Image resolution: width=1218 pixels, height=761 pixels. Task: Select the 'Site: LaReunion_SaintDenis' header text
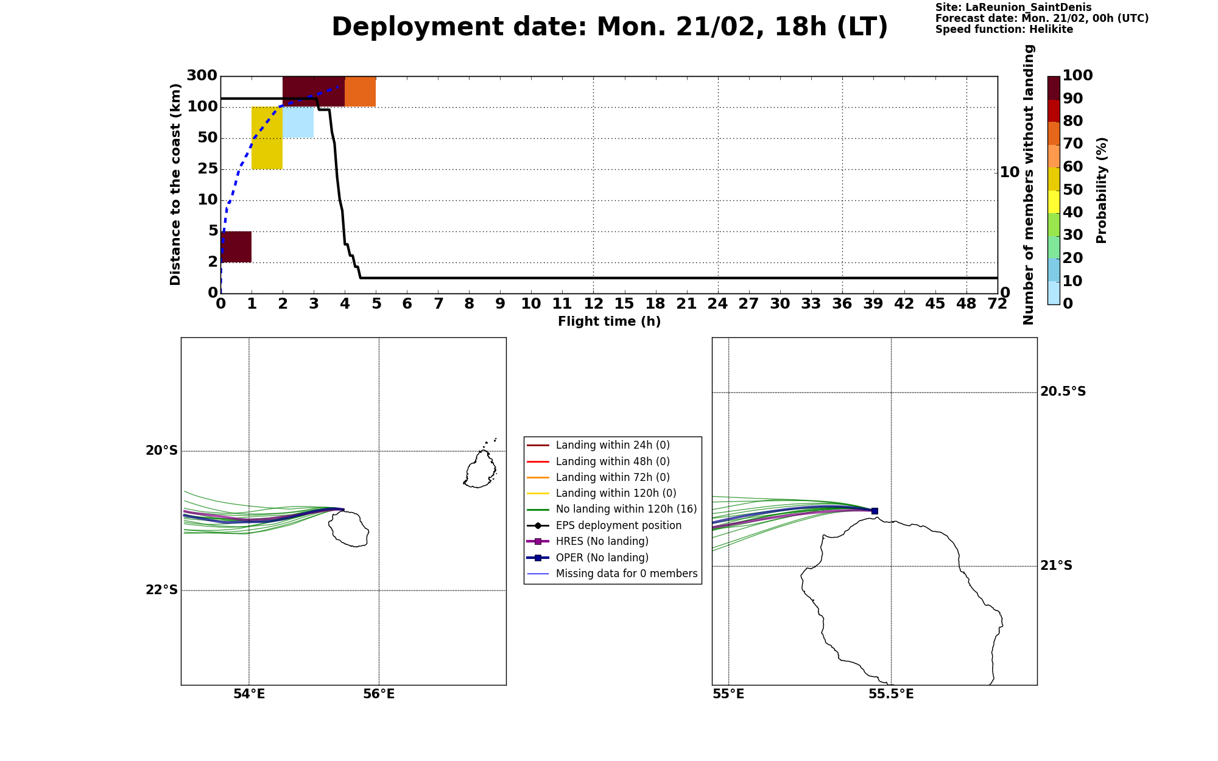pos(1013,7)
